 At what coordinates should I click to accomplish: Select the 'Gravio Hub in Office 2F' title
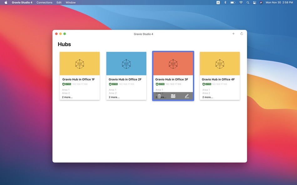pos(125,79)
